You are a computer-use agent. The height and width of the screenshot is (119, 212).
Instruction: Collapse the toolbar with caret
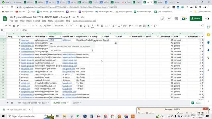pos(202,26)
